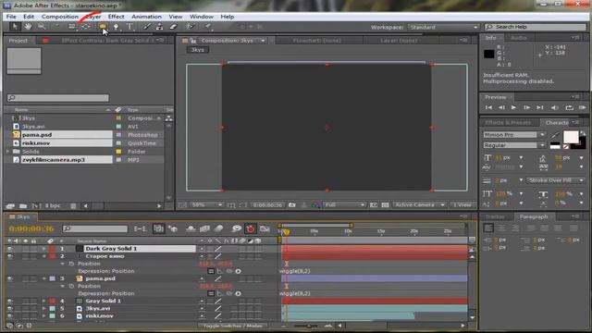
Task: Expand the Solids folder in Project
Action: click(x=7, y=152)
